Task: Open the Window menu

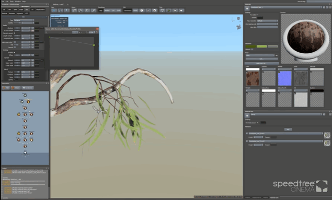Action: pyautogui.click(x=18, y=1)
